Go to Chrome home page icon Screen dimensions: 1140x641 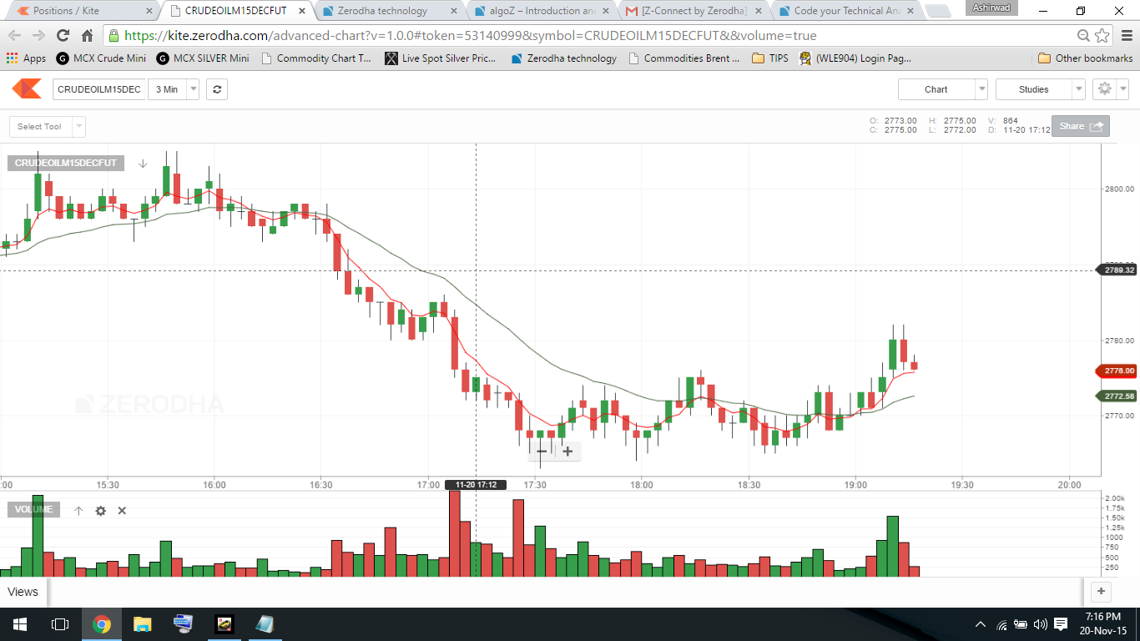click(x=87, y=35)
